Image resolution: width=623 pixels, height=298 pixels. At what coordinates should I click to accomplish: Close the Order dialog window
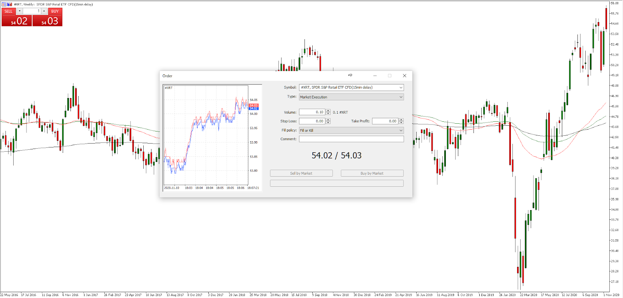(x=404, y=76)
